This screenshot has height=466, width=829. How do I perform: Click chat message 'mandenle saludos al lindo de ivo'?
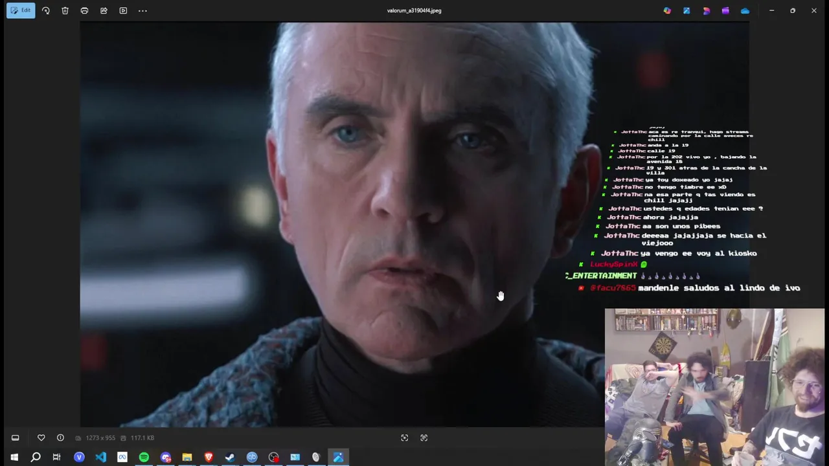coord(719,288)
